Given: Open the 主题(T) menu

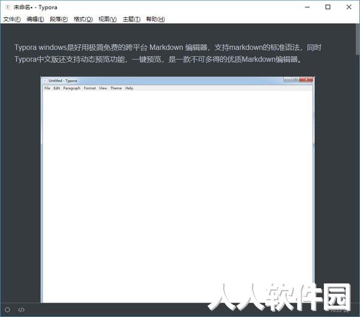Looking at the screenshot, I should tap(131, 19).
